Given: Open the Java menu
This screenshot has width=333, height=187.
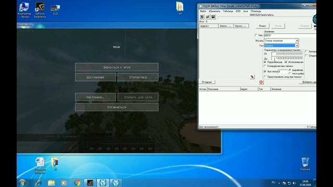Looking at the screenshot, I should click(x=246, y=11).
